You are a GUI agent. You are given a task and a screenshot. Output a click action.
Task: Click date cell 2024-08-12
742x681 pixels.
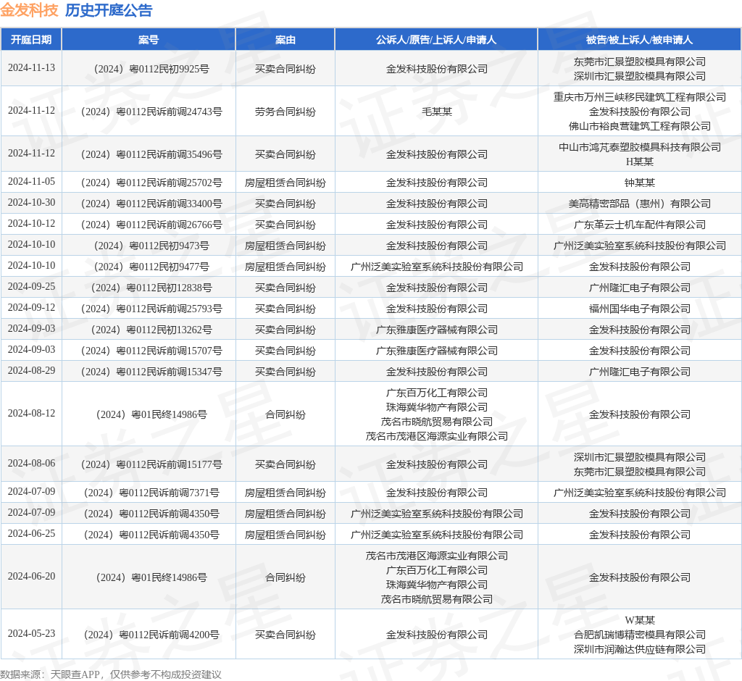[31, 413]
